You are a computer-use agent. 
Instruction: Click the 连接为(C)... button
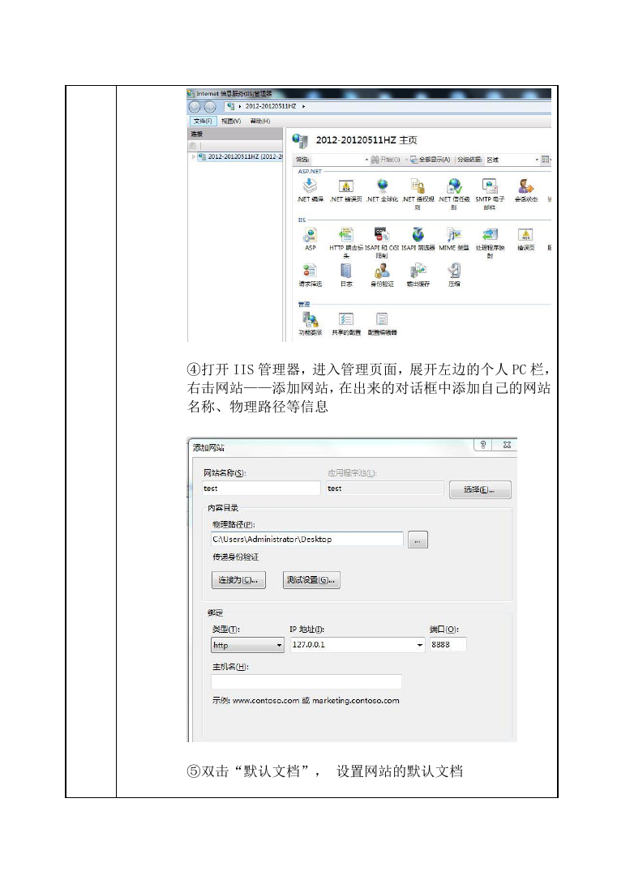pyautogui.click(x=238, y=580)
